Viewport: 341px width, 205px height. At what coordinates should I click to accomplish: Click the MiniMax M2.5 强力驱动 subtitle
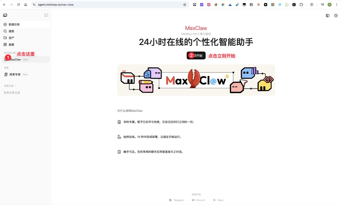196,34
